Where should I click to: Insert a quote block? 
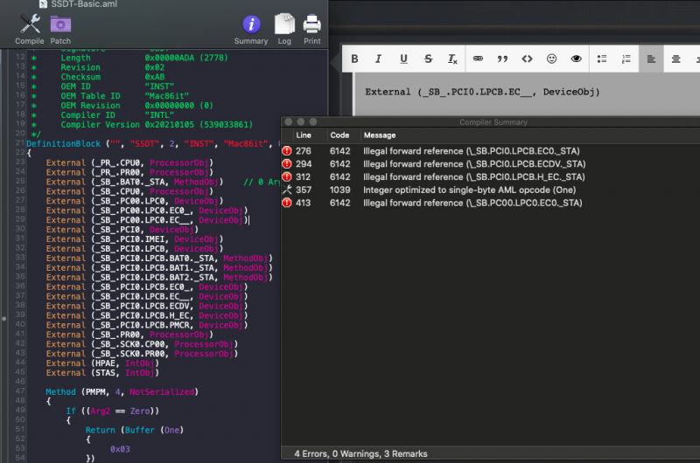click(x=502, y=59)
